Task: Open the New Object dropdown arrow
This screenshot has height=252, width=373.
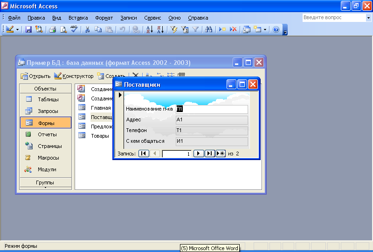Action: [x=265, y=30]
